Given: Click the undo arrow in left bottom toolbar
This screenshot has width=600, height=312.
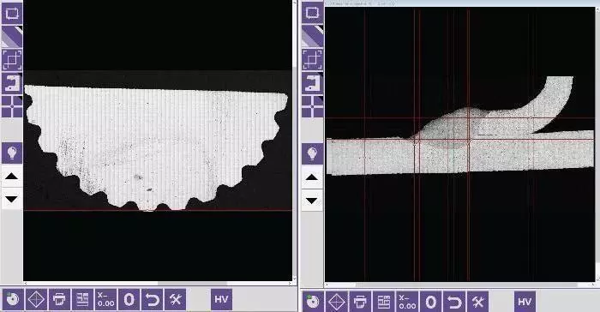Looking at the screenshot, I should tap(153, 299).
